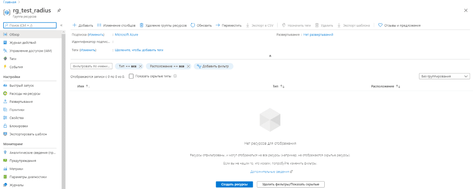Enable Показать скрытые типы checkbox

[131, 76]
